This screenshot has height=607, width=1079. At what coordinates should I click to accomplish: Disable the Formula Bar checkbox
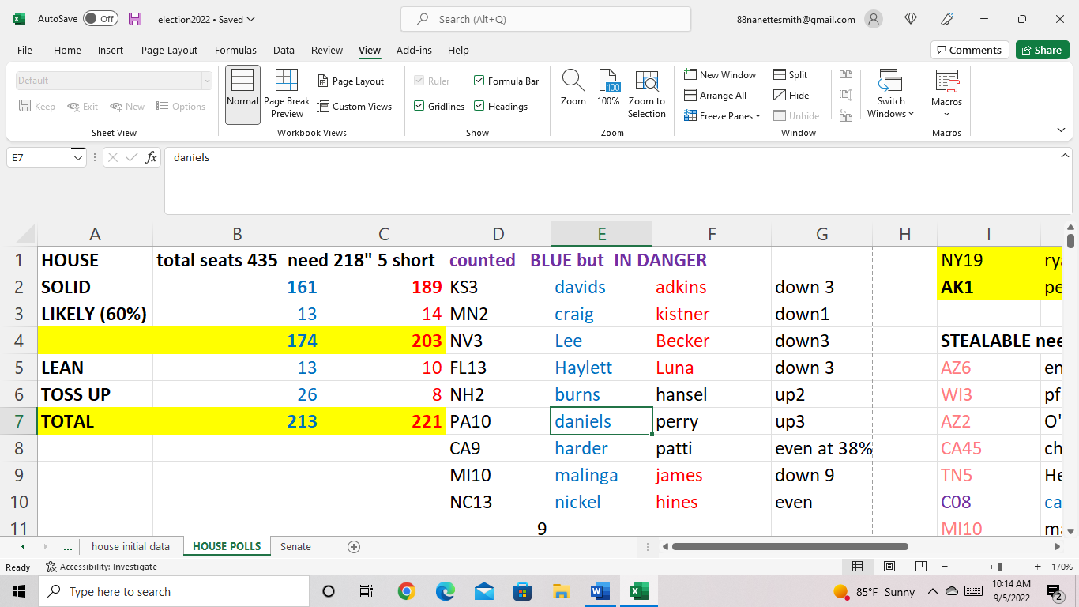[x=479, y=81]
